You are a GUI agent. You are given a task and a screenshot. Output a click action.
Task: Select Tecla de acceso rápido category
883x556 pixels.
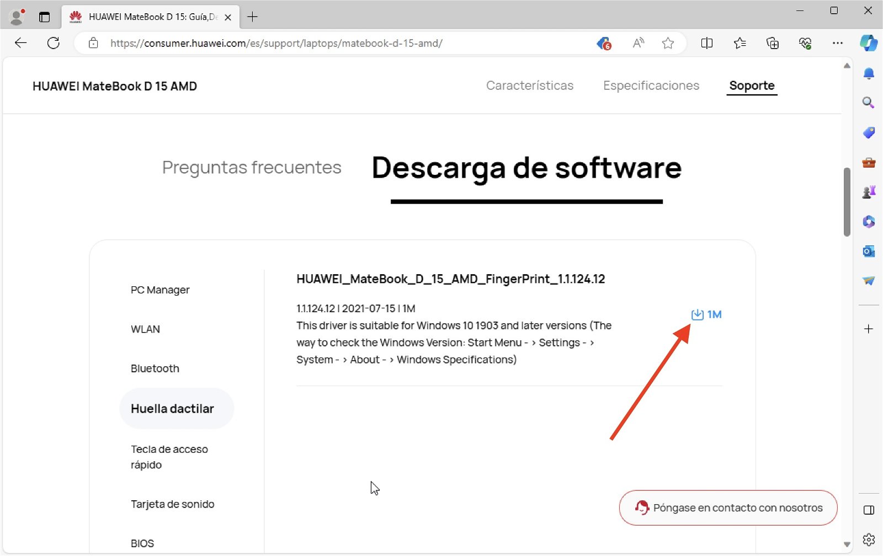(169, 457)
